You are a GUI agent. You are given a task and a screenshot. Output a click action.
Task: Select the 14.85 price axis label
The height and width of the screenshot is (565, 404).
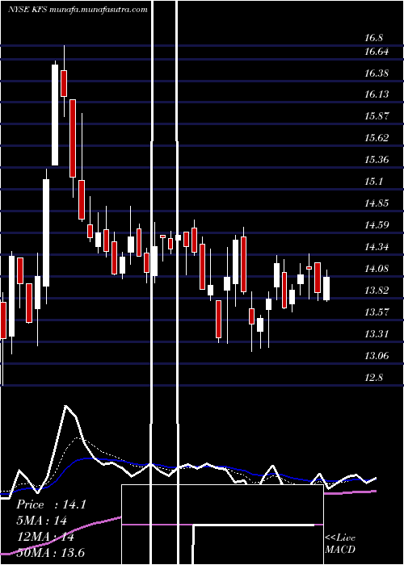click(377, 203)
